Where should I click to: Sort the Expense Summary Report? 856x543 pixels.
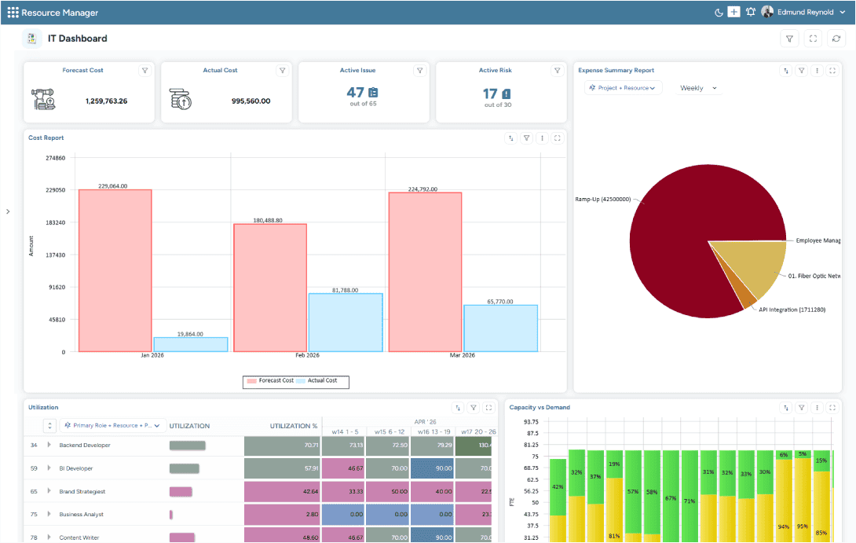[x=786, y=71]
